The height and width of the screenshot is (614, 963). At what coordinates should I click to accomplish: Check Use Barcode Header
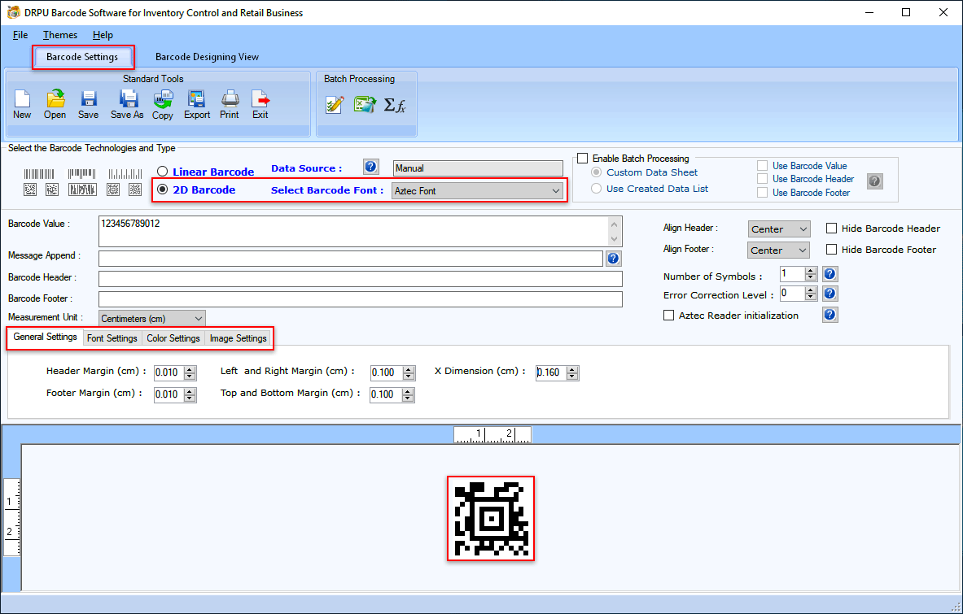click(x=762, y=178)
